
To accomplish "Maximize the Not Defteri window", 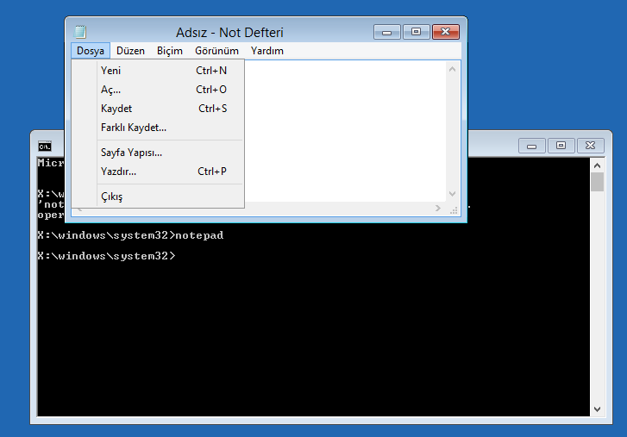I will point(416,32).
